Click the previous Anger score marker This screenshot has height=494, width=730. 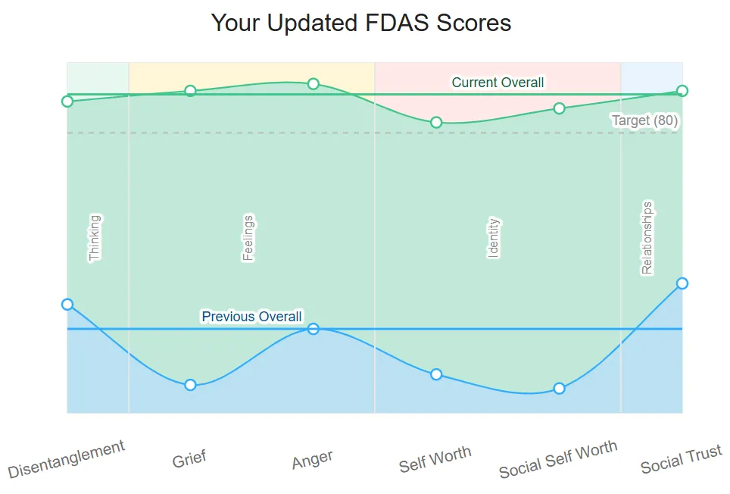[314, 328]
